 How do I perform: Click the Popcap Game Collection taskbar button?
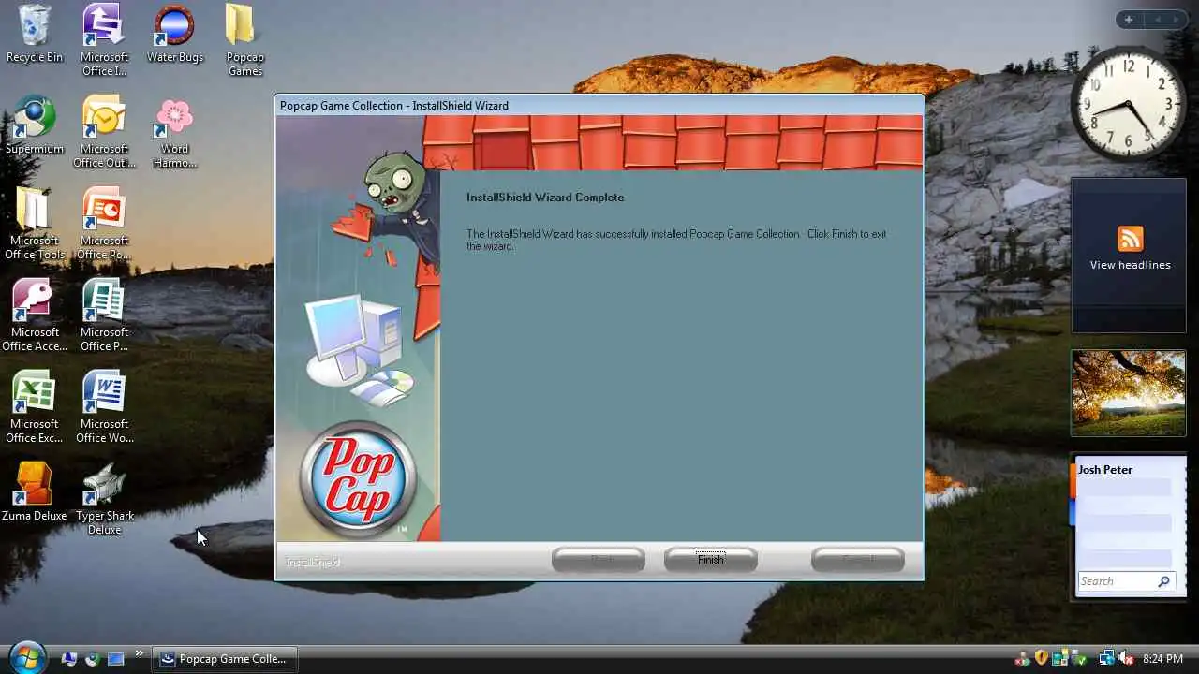[x=225, y=659]
